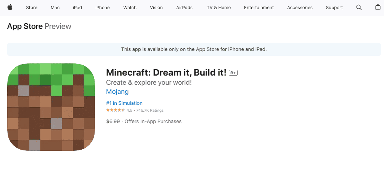
Task: Open the Entertainment menu item
Action: point(259,8)
